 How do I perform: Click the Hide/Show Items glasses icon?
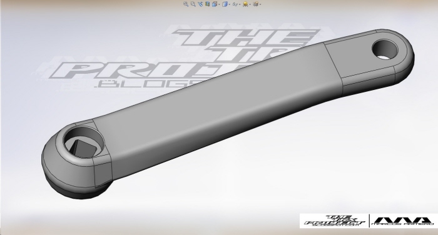pyautogui.click(x=235, y=4)
